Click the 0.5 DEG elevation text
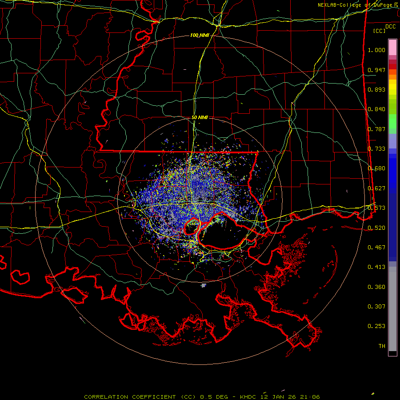Screen dimensions: 400x400 [214, 397]
